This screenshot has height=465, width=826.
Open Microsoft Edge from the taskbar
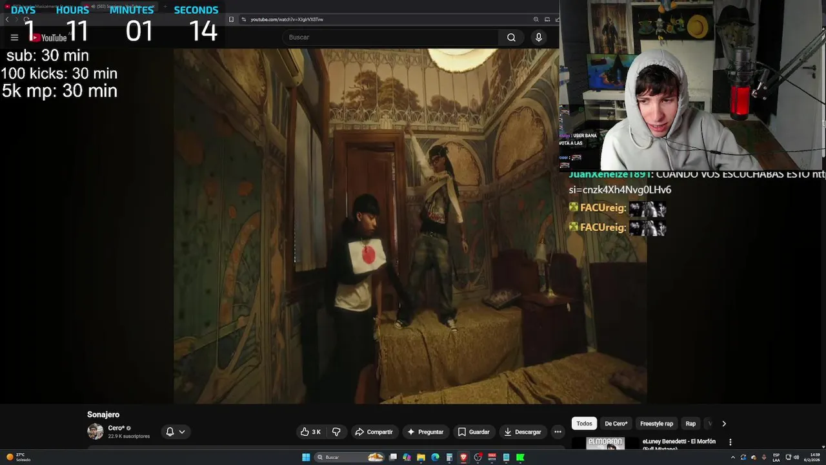click(x=435, y=457)
